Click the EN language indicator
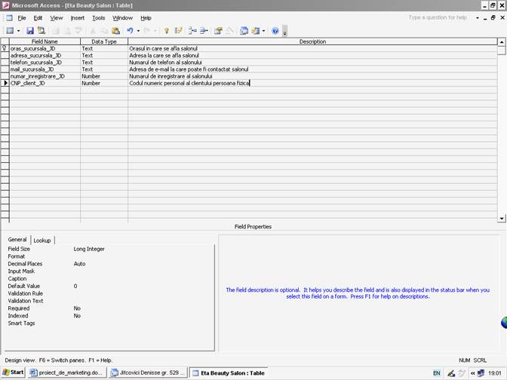 pos(436,373)
